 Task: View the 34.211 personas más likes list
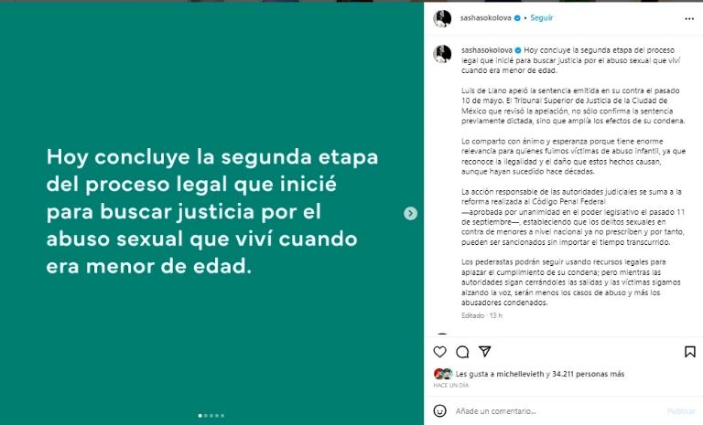click(x=589, y=374)
